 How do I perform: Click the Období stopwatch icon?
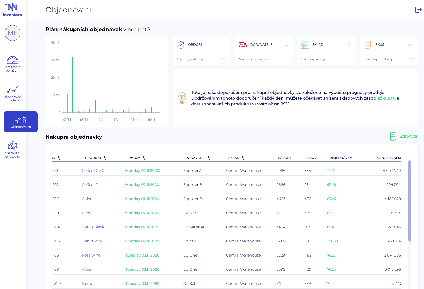pos(180,45)
